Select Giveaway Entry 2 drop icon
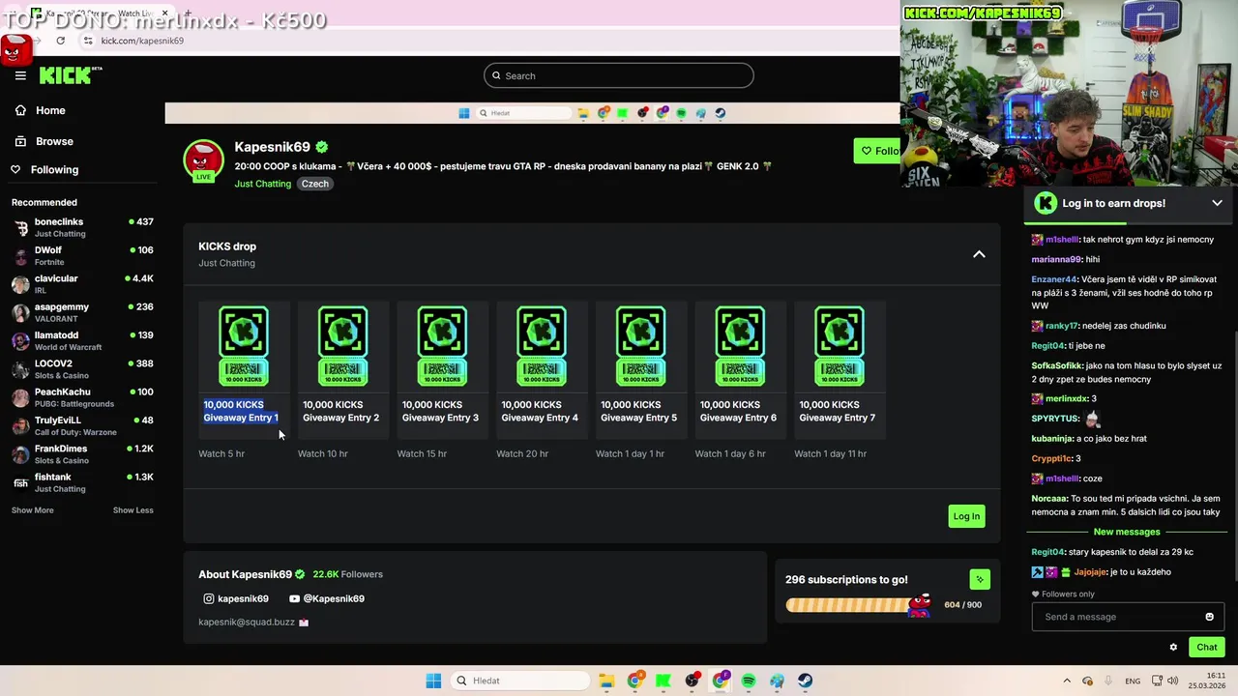 coord(342,346)
